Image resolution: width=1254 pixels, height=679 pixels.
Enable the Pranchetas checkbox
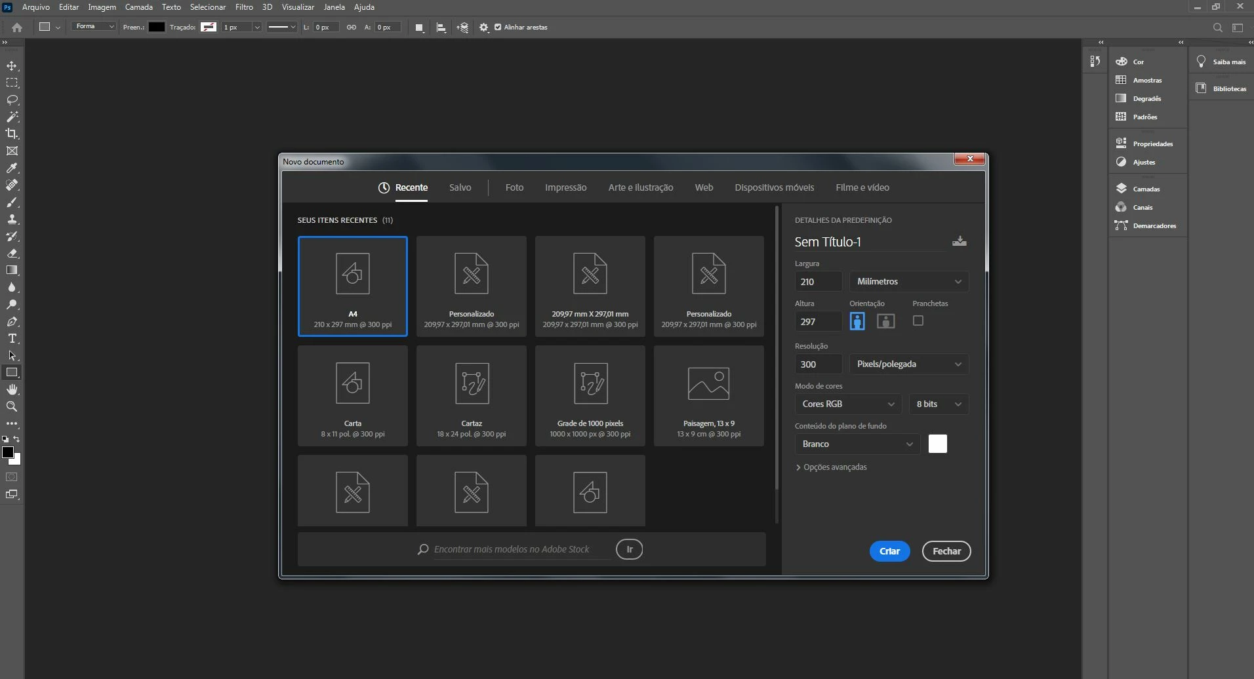click(x=918, y=320)
